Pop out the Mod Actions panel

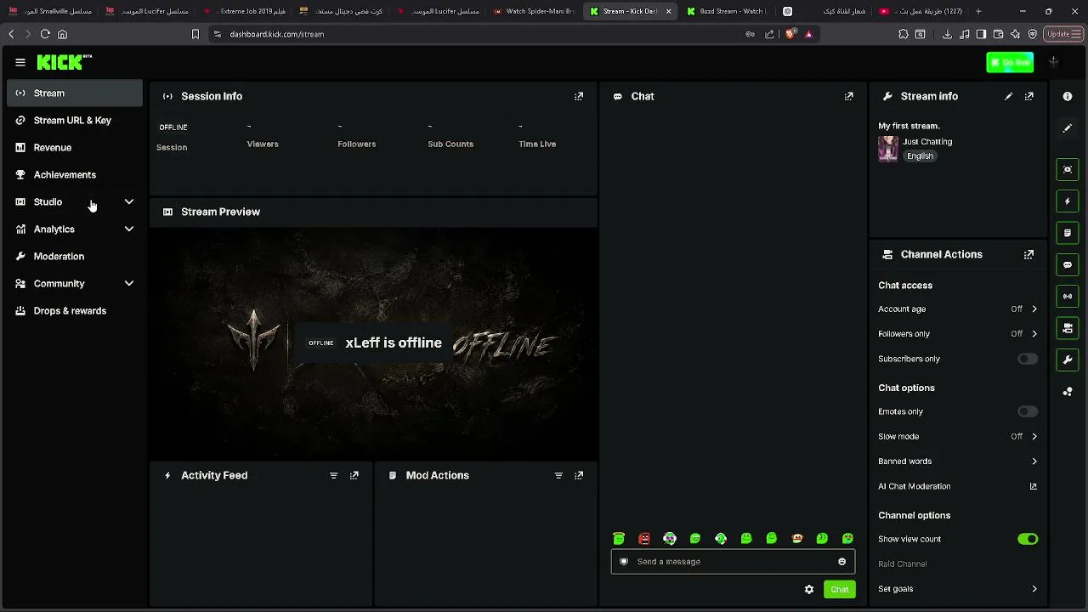[x=579, y=475]
